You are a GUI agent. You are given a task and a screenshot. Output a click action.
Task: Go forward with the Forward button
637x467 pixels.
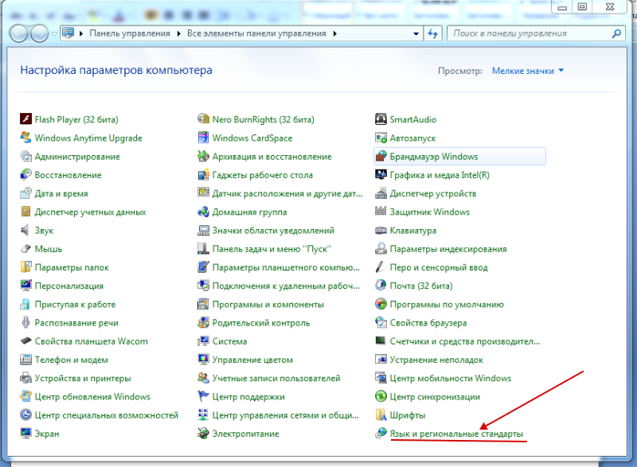[40, 33]
